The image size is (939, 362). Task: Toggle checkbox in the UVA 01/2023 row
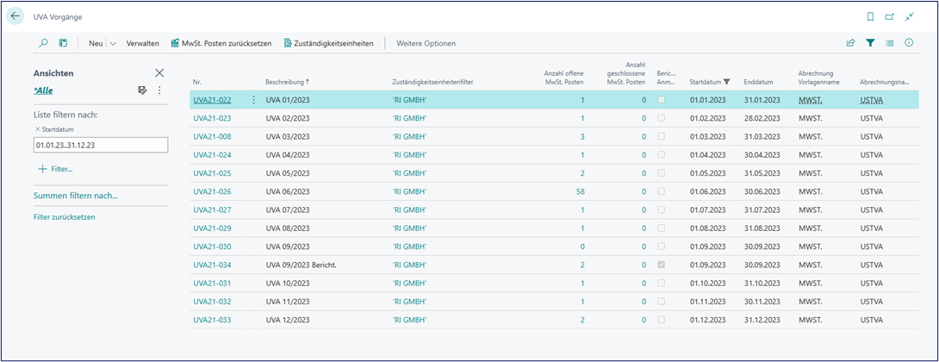661,101
